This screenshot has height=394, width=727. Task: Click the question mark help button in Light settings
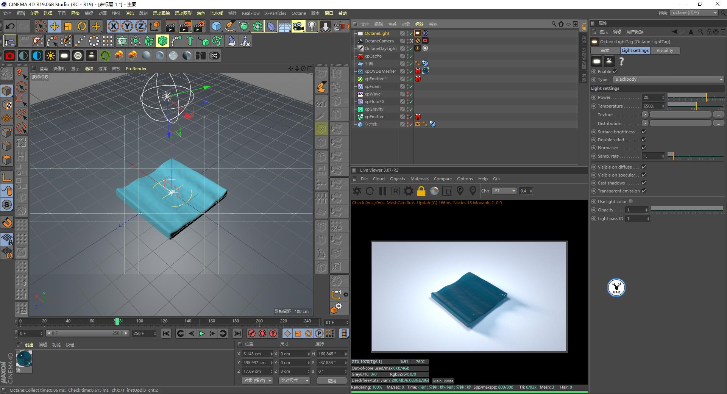pos(621,61)
